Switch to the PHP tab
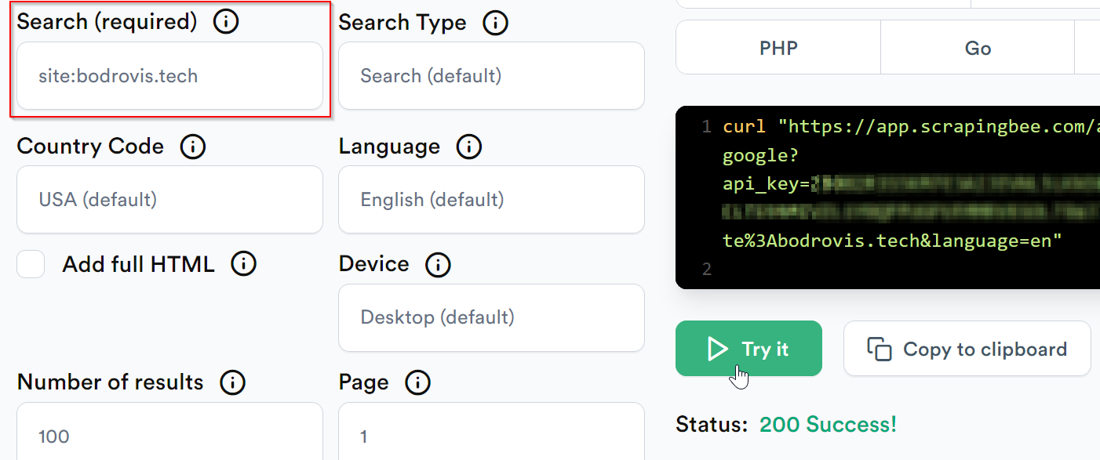This screenshot has height=460, width=1100. pos(778,47)
